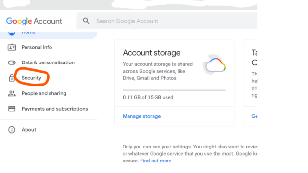Click the Account storage heading
The image size is (308, 173).
coord(152,53)
